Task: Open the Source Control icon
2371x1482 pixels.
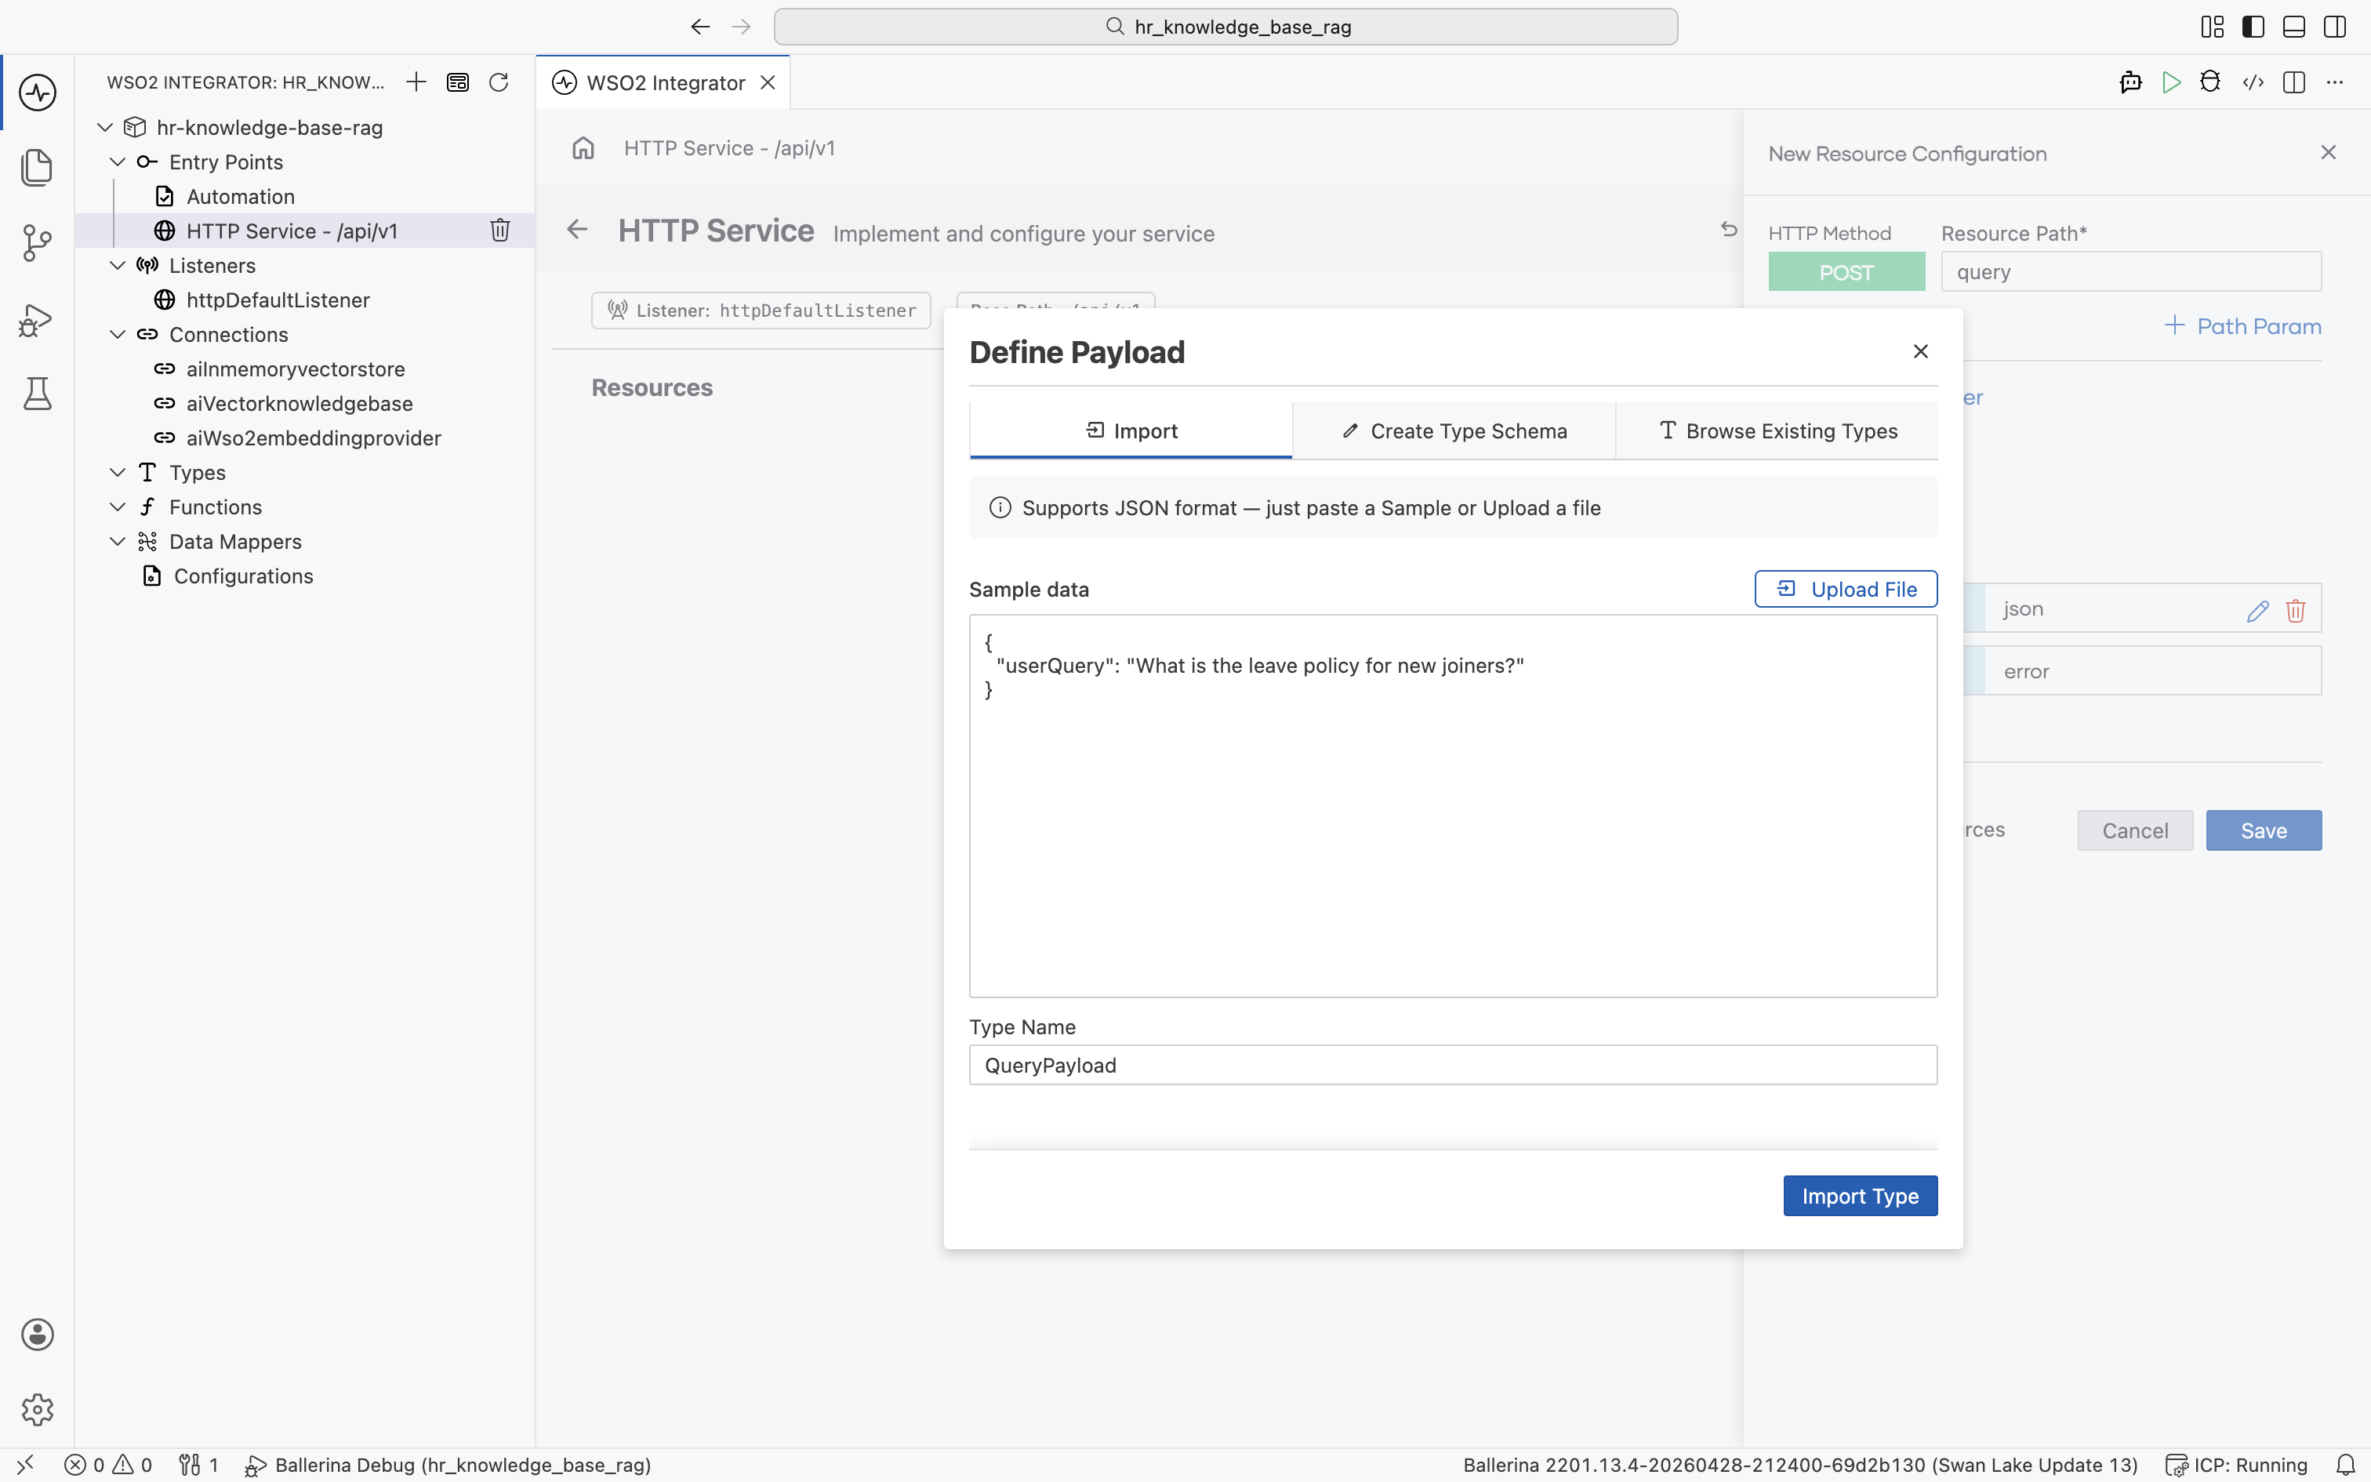Action: coord(37,242)
